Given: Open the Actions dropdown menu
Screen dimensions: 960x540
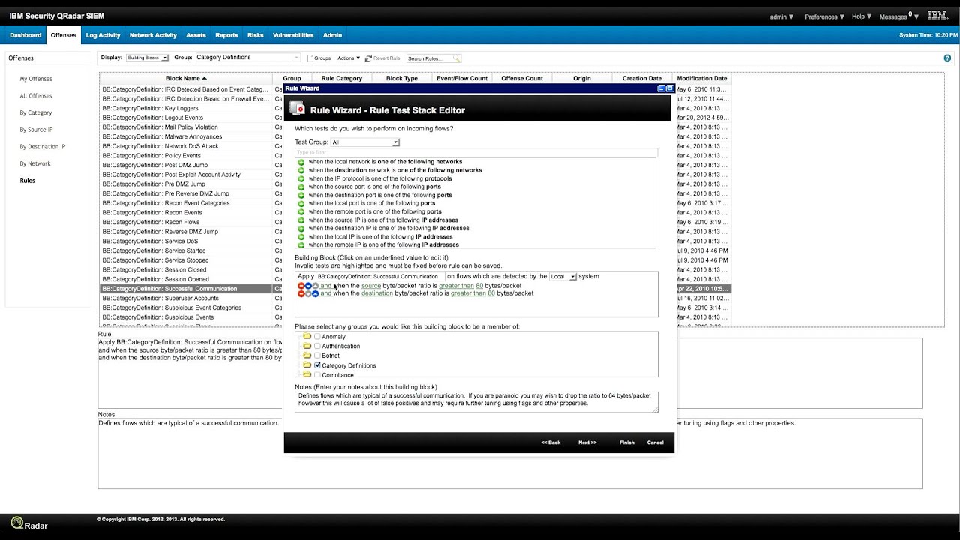Looking at the screenshot, I should [349, 58].
